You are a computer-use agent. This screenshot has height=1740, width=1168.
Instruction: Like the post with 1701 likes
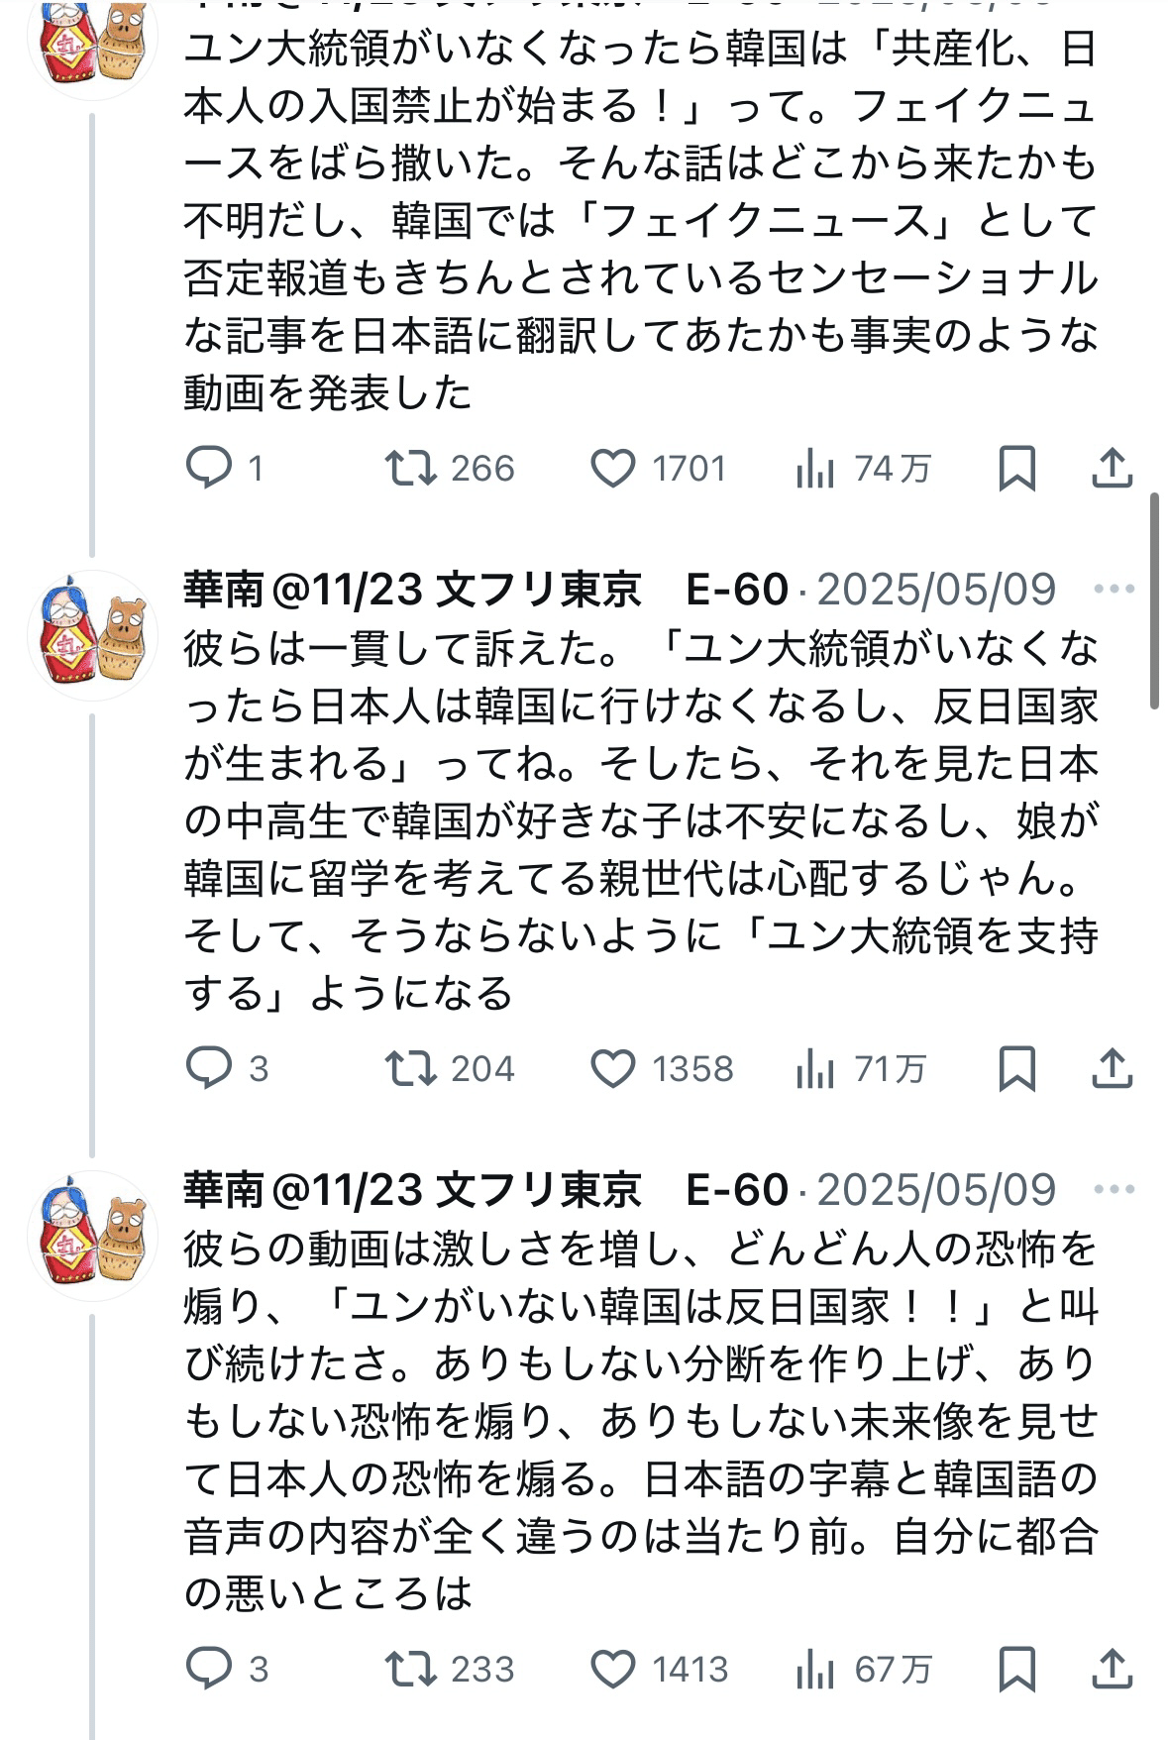613,468
